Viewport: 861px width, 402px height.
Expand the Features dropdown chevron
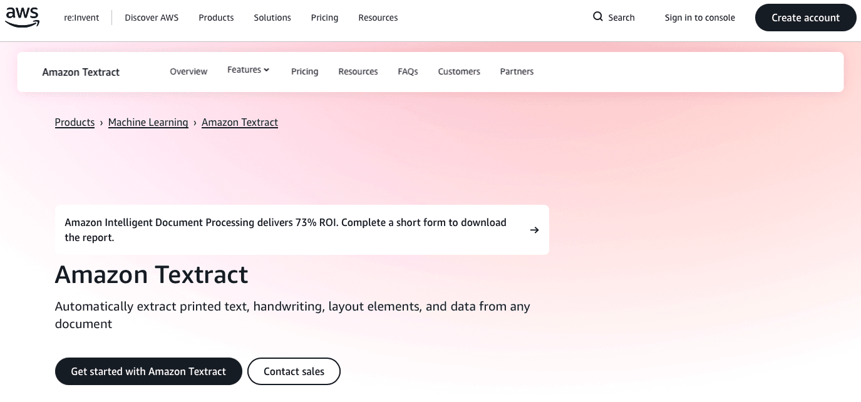pos(266,70)
